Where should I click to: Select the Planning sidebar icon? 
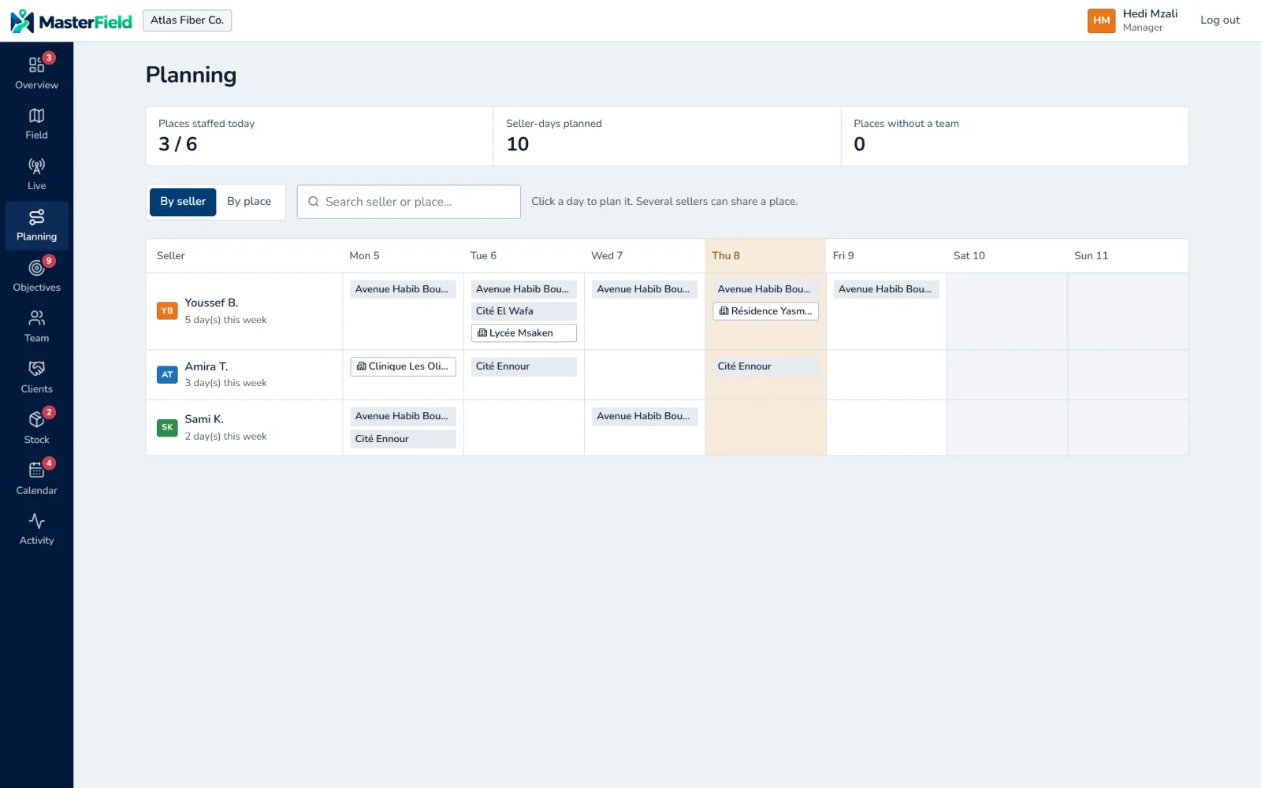[x=36, y=217]
